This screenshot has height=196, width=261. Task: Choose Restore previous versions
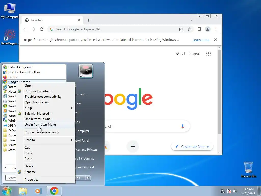[x=46, y=132]
